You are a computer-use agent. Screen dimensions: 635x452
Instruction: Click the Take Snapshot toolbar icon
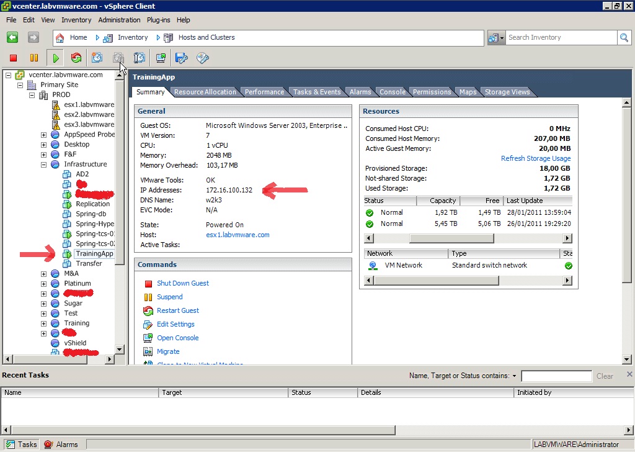[97, 58]
